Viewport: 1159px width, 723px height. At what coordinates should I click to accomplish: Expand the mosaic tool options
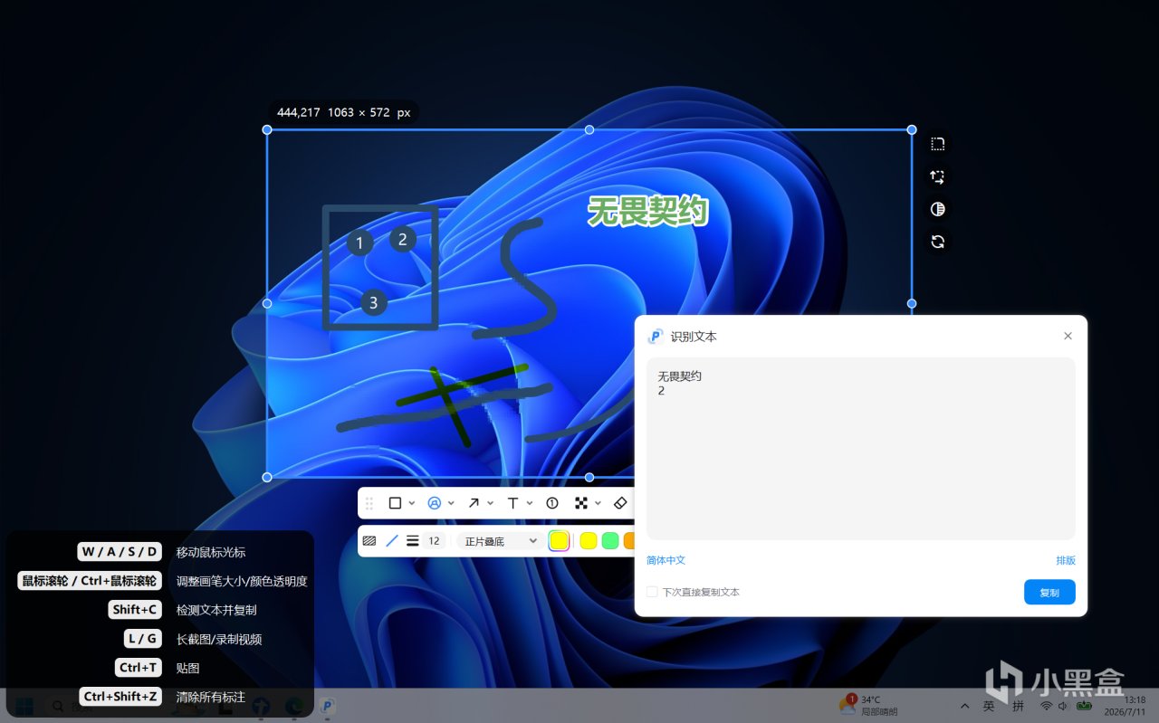pos(599,503)
